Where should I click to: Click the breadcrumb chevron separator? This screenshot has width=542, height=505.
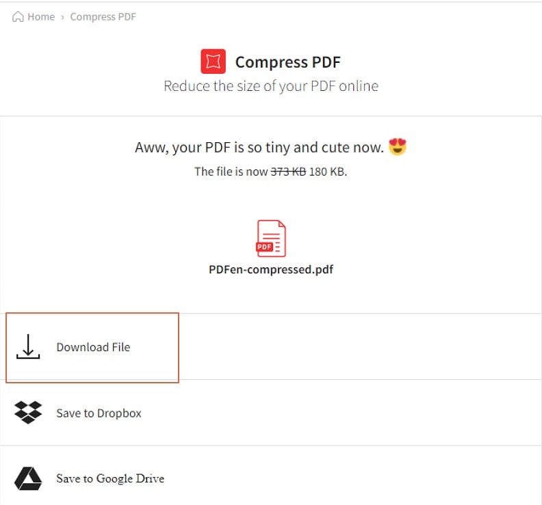62,17
